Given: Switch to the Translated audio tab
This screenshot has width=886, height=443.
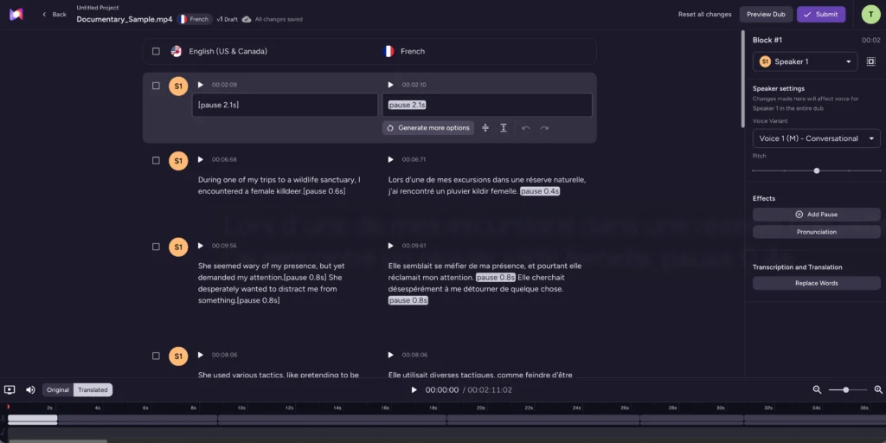Looking at the screenshot, I should pos(93,390).
